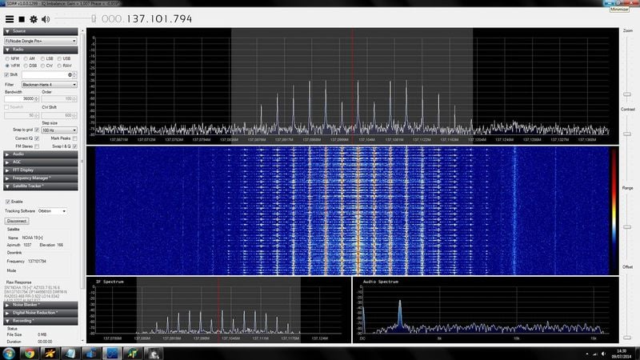Toggle Snap to grid checkbox

tap(37, 130)
